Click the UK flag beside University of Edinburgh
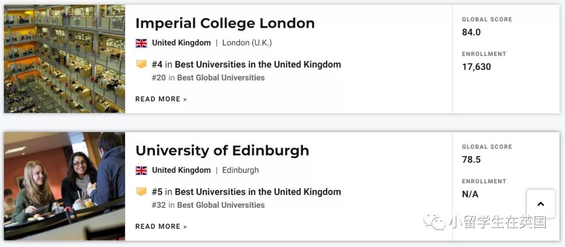This screenshot has width=565, height=247. (x=141, y=170)
